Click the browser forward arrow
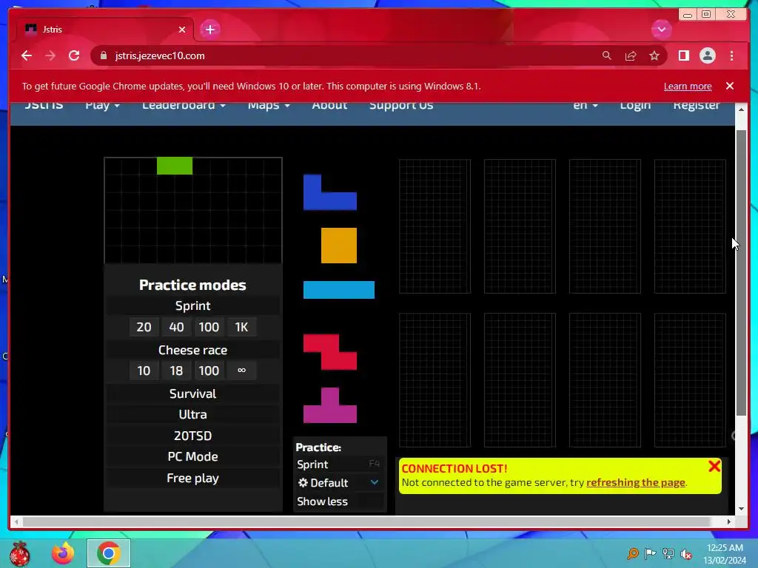This screenshot has width=758, height=568. coord(50,55)
